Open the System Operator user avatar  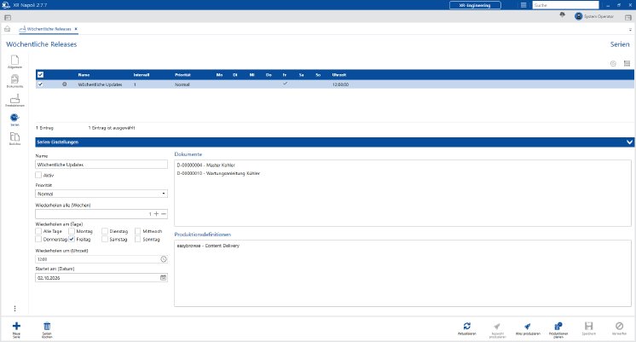578,16
